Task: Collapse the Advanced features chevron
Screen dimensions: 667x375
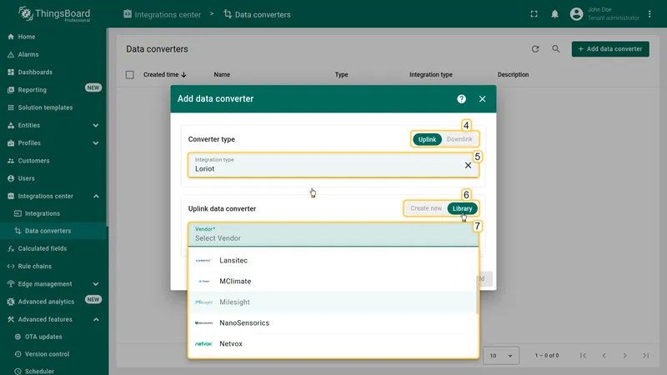Action: (x=96, y=319)
